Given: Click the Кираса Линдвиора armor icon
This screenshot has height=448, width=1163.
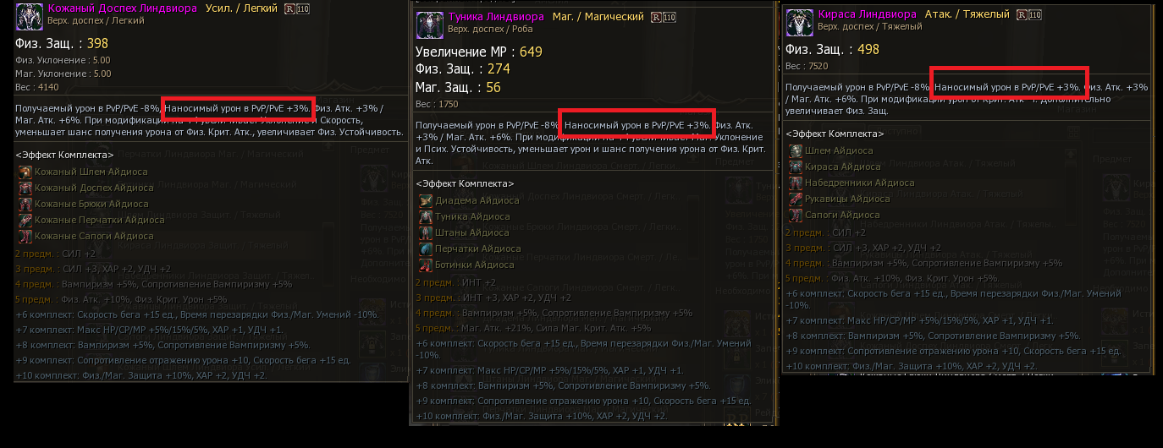Looking at the screenshot, I should tap(799, 21).
